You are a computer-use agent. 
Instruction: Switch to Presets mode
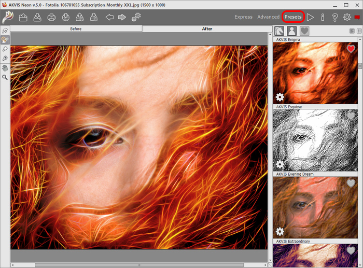(293, 17)
